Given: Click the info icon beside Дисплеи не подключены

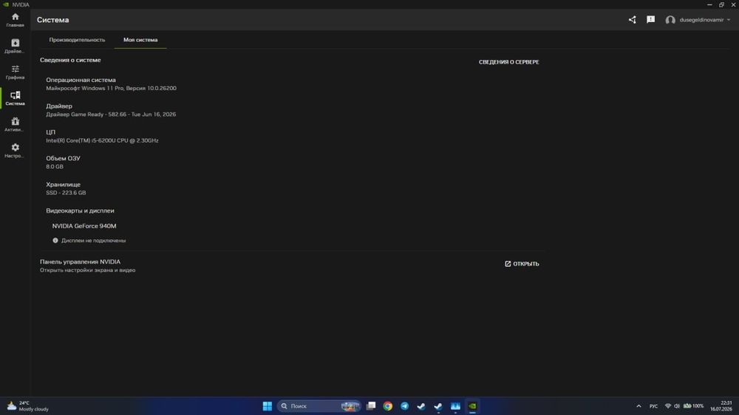Looking at the screenshot, I should [x=55, y=240].
